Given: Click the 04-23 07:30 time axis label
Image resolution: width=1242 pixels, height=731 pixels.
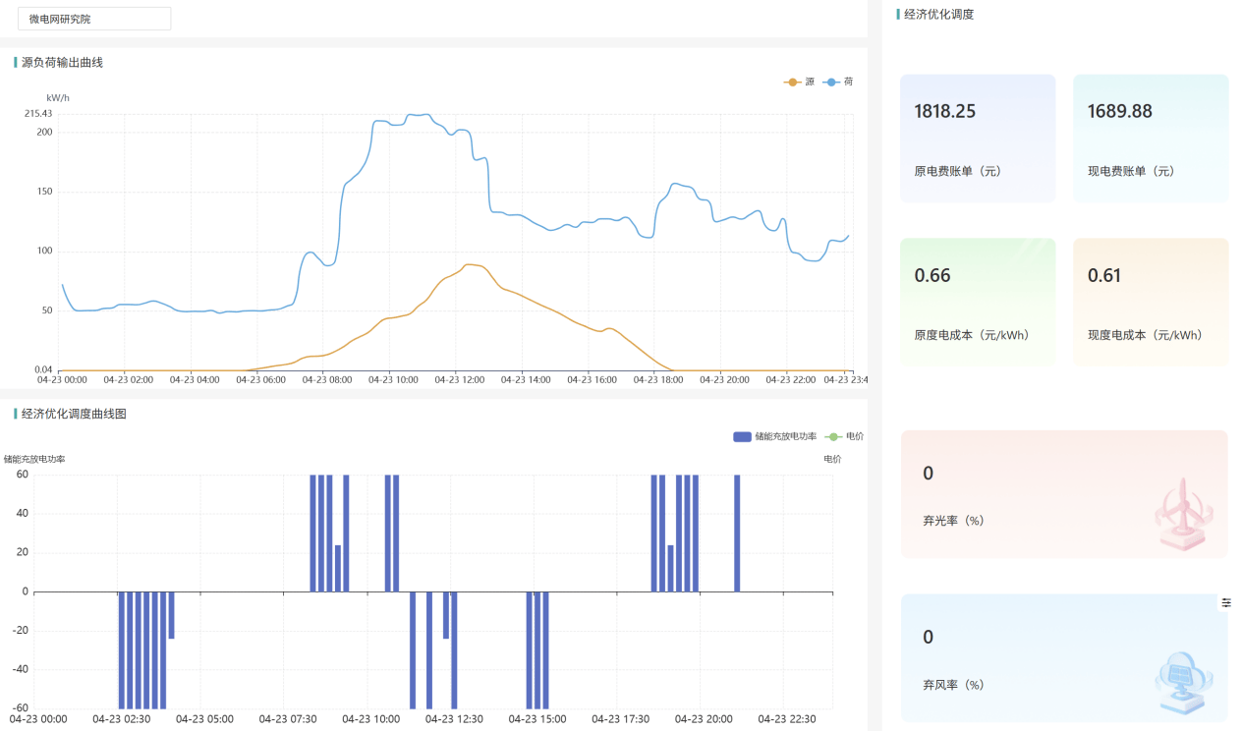Looking at the screenshot, I should [288, 719].
